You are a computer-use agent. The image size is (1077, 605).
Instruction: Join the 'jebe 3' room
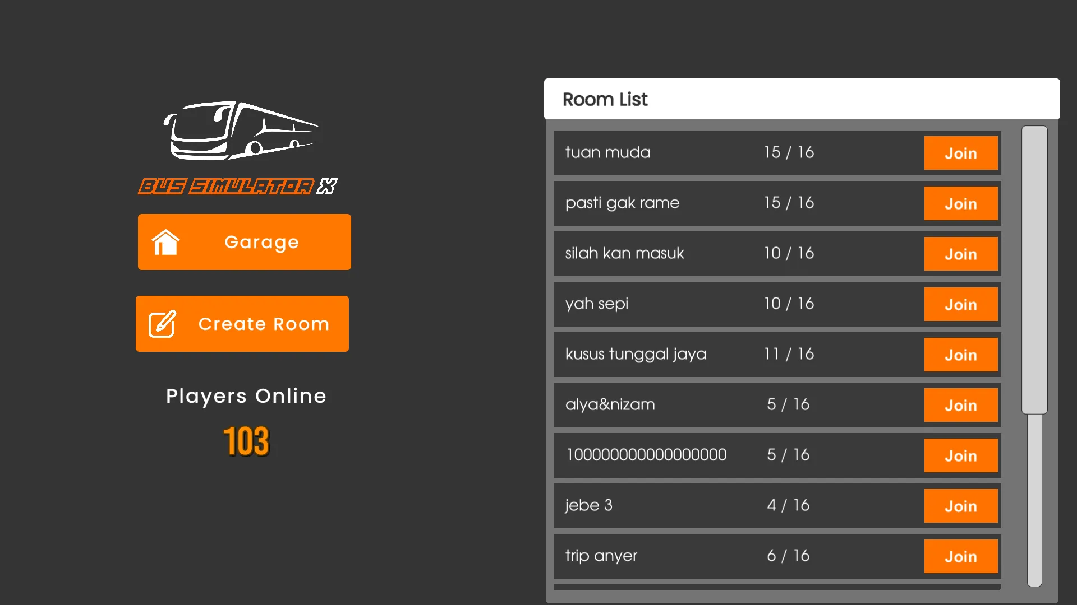[x=961, y=506]
